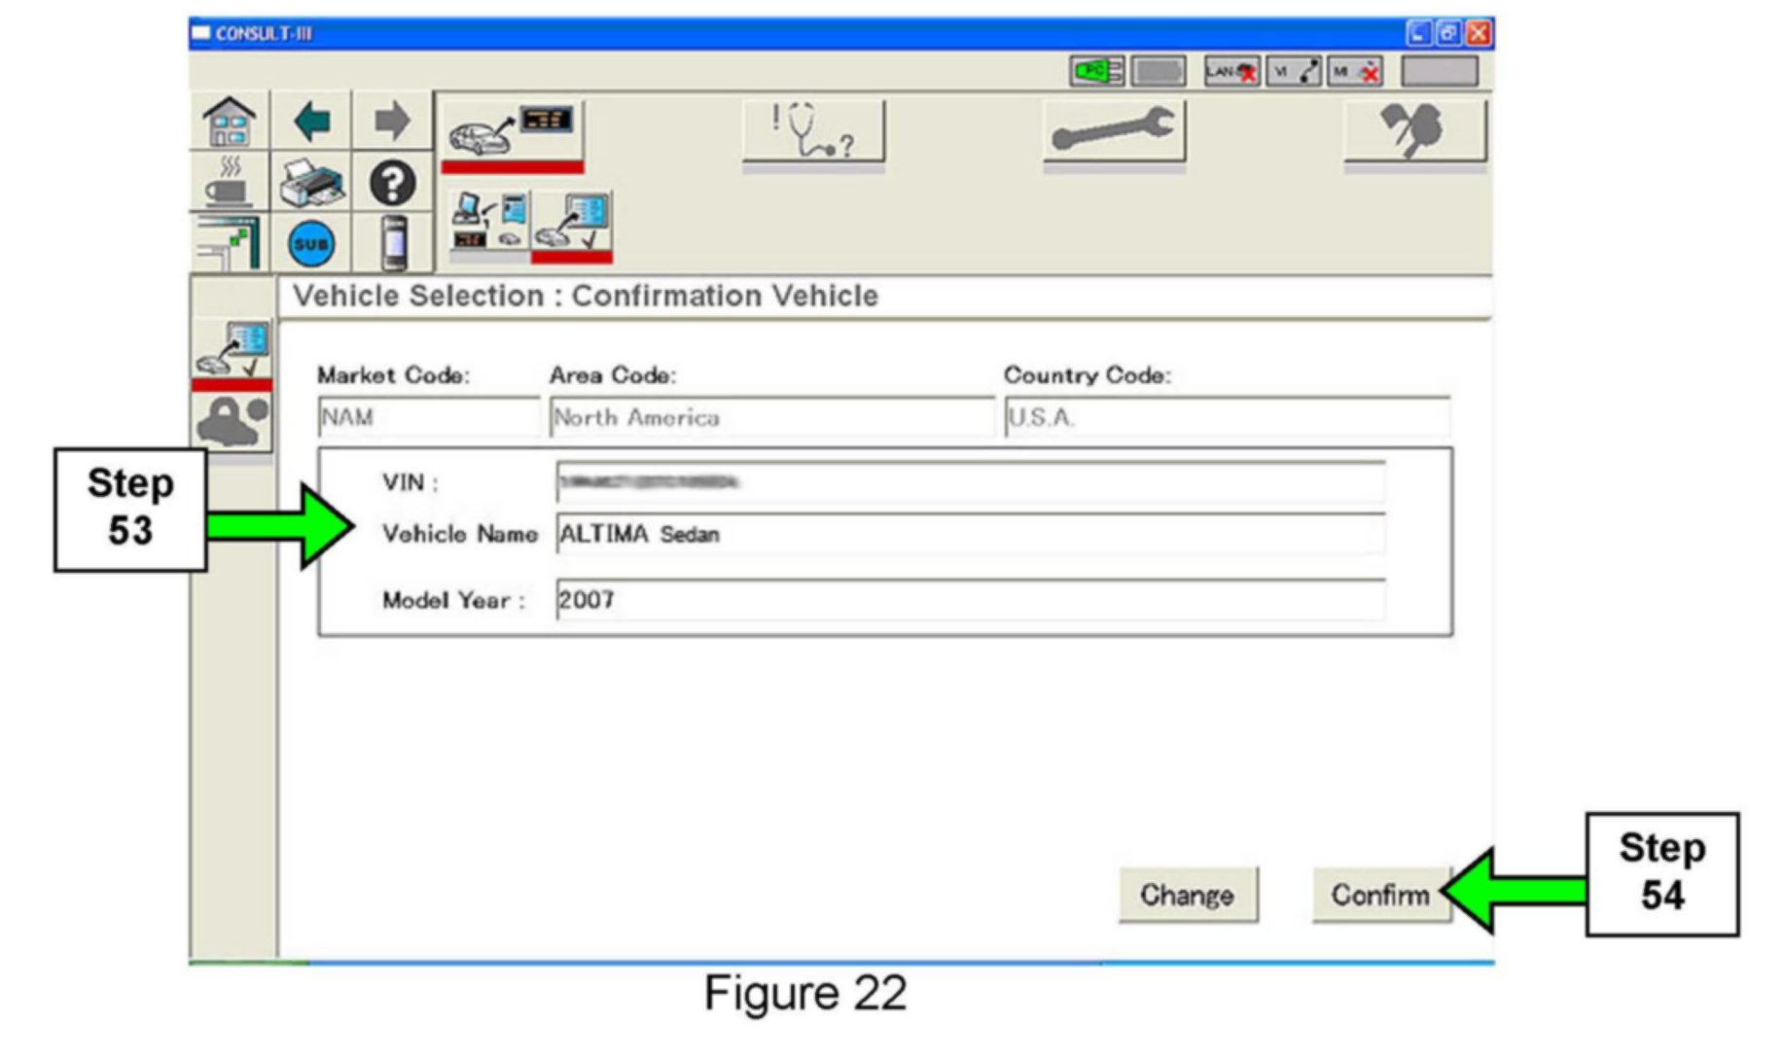Click the screen capture corner icon
The width and height of the screenshot is (1783, 1059).
[x=230, y=243]
